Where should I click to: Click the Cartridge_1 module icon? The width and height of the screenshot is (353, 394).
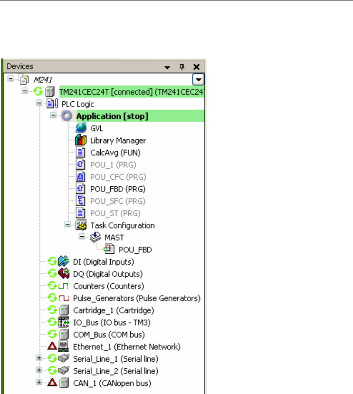click(x=64, y=310)
